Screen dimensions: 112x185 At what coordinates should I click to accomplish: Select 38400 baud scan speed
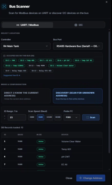point(58,117)
